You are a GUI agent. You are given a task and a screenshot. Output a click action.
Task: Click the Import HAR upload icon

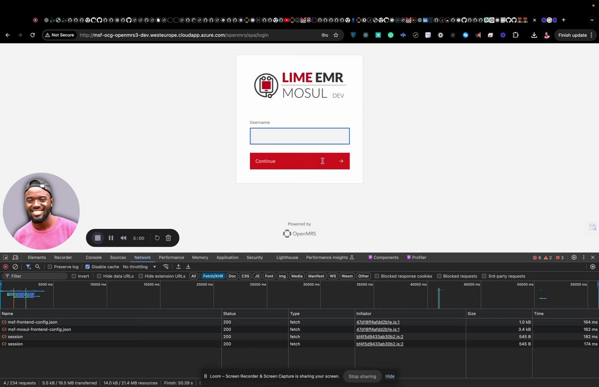click(178, 267)
